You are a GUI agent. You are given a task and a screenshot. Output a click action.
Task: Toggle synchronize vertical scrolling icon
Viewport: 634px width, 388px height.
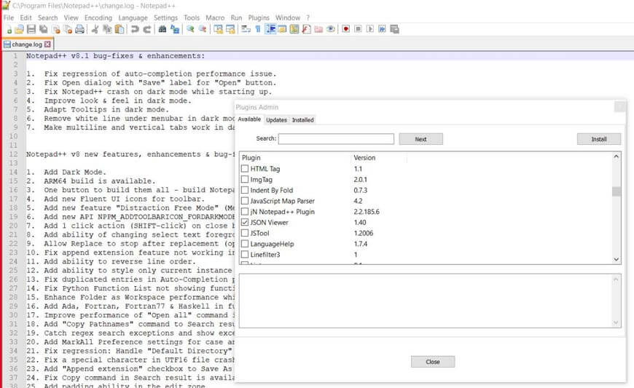[219, 29]
